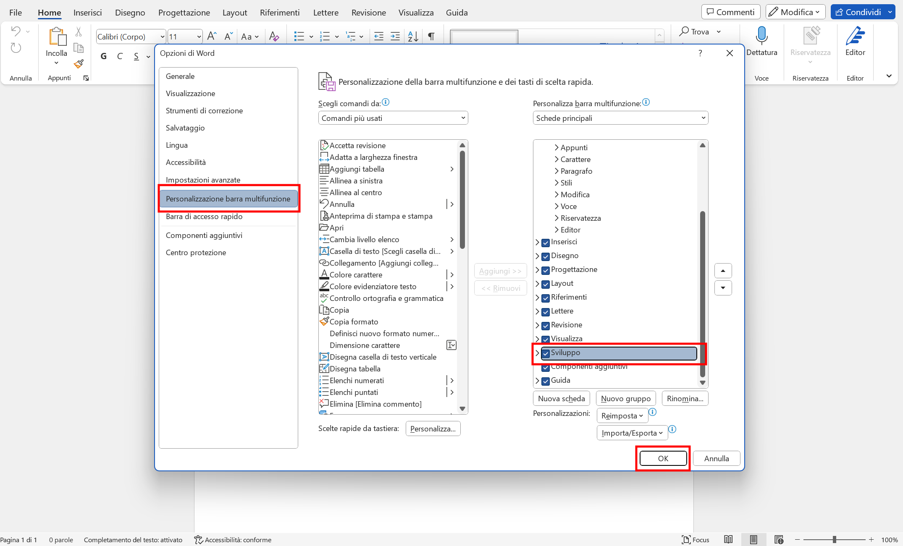Open the Schede principali dropdown
Screen dimensions: 903x546
[620, 118]
